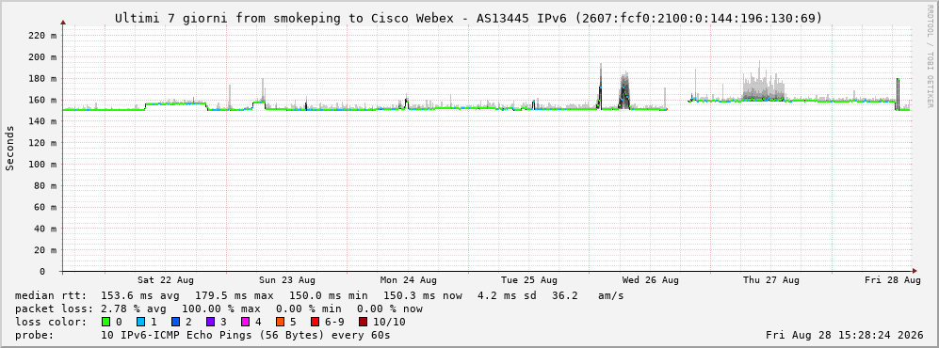Click the dark red 10/10 loss swatch
Screen dimensions: 939x348
point(363,322)
